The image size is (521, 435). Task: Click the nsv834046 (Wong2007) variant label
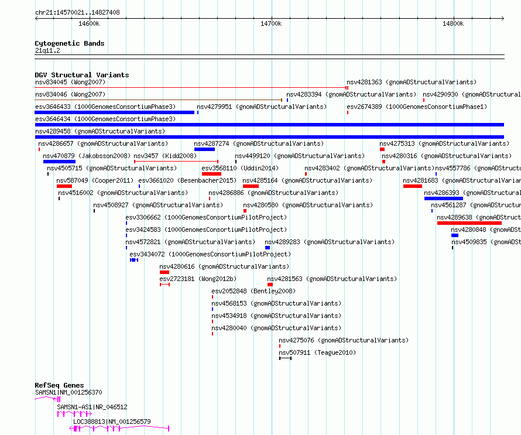[70, 94]
